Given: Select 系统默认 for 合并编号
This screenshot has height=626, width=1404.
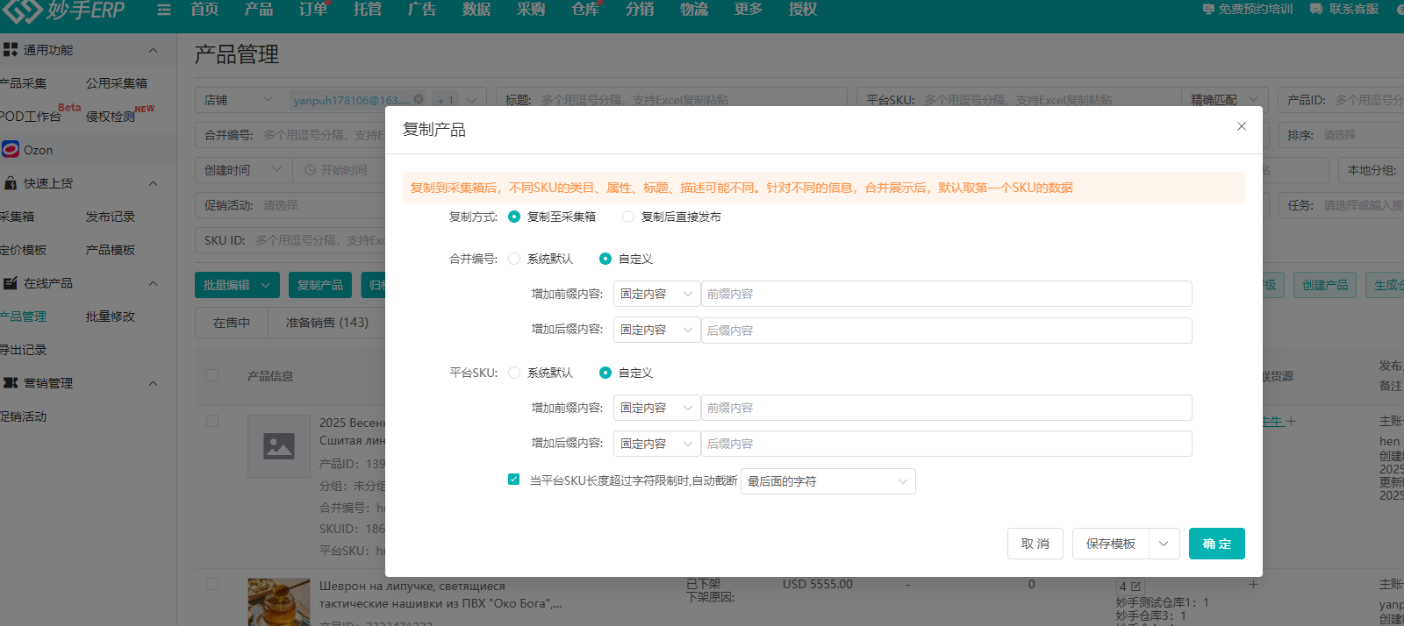Looking at the screenshot, I should tap(514, 259).
